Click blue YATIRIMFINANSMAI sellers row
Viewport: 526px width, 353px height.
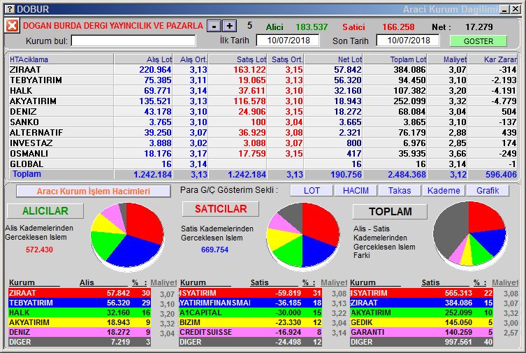(x=250, y=303)
